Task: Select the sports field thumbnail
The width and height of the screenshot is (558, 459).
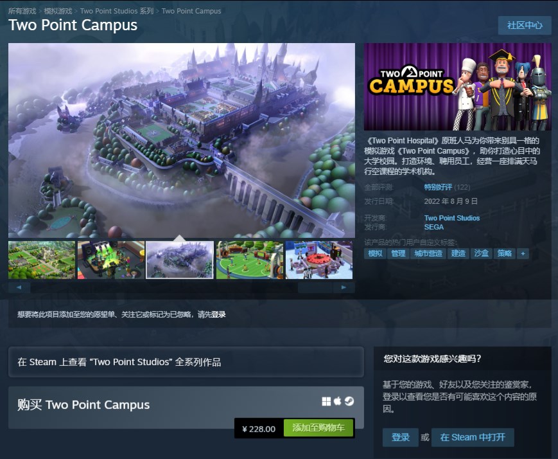Action: (250, 260)
